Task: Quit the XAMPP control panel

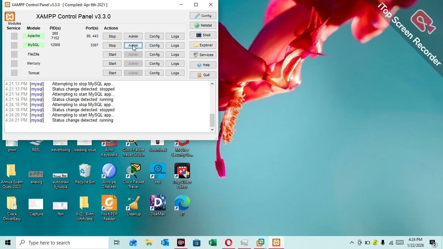Action: pyautogui.click(x=203, y=75)
